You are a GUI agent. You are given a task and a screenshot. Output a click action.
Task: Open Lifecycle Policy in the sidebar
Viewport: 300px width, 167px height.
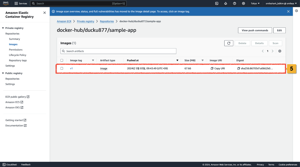pos(17,55)
